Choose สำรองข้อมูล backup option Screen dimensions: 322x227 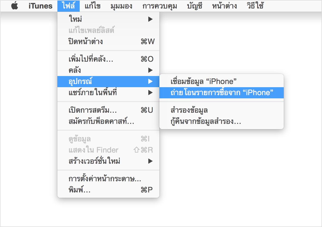[x=189, y=110]
